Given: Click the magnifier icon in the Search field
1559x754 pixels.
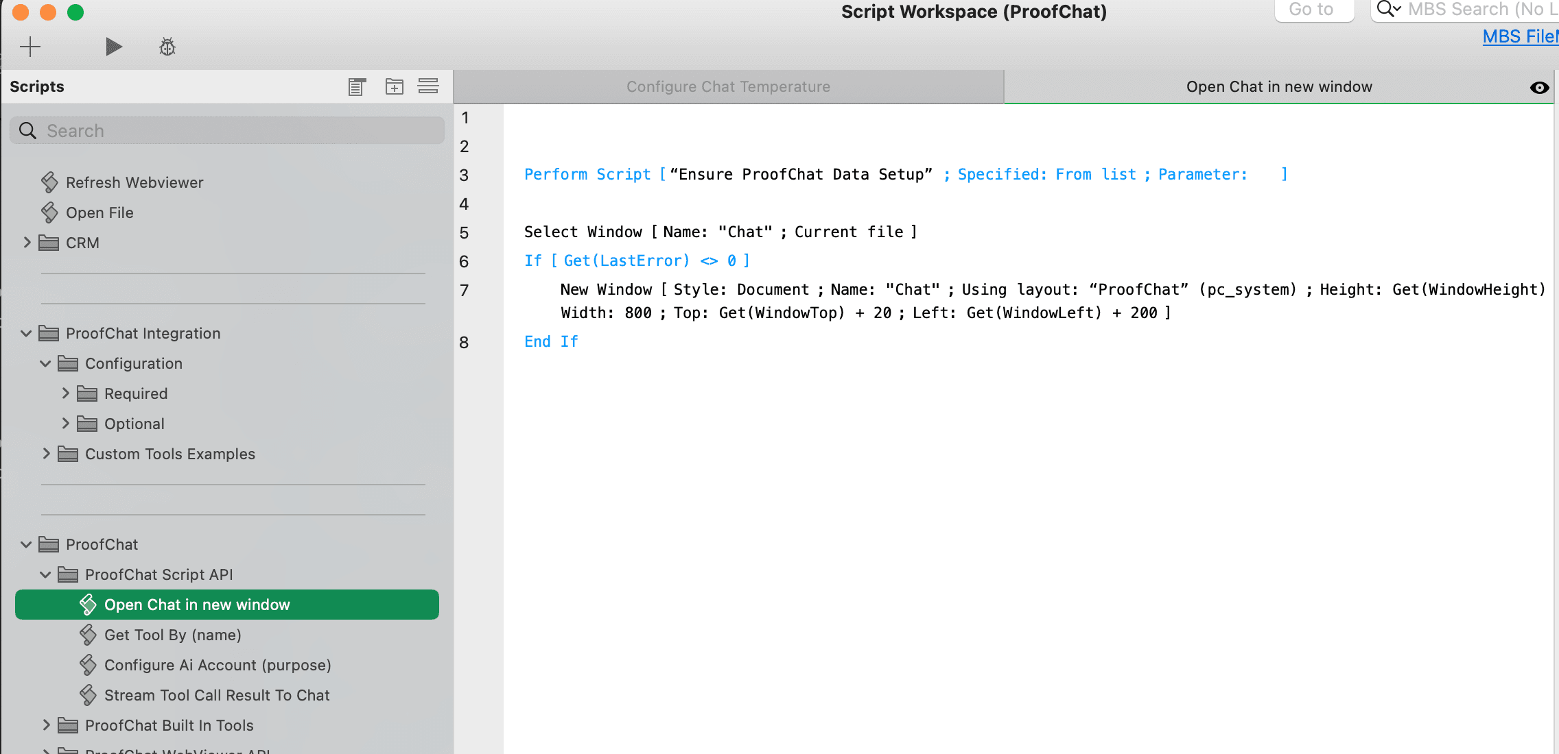Looking at the screenshot, I should pyautogui.click(x=27, y=130).
